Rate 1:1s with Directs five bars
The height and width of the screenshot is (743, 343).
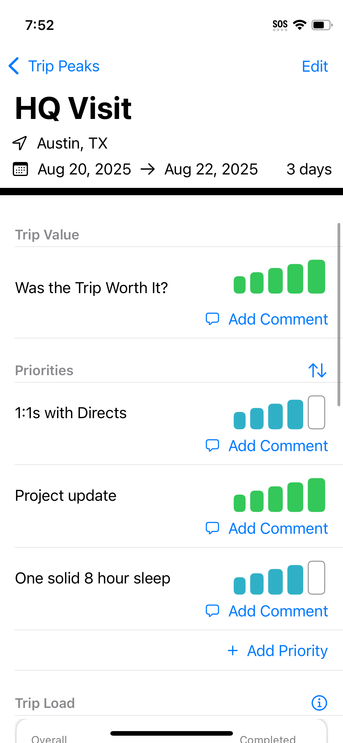(316, 412)
